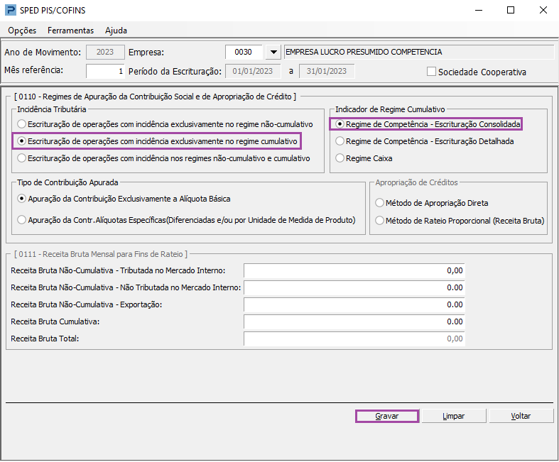The height and width of the screenshot is (462, 559).
Task: Open the Ajuda menu
Action: pos(116,31)
